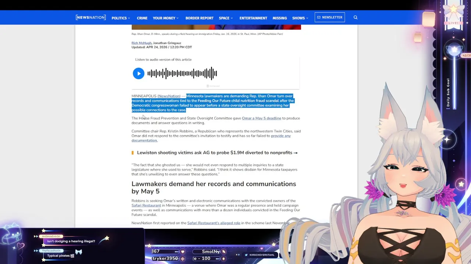Click the 'Updated: APR 24, 2026' timestamp

point(162,47)
